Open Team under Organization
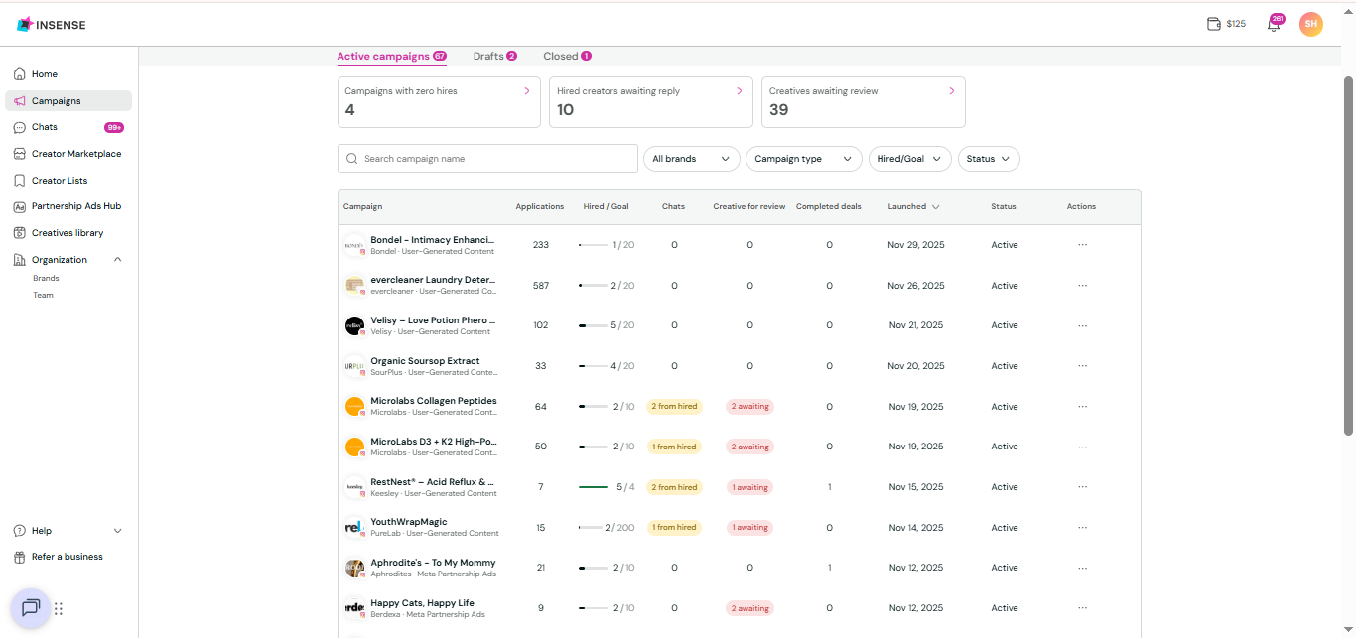 (x=43, y=295)
